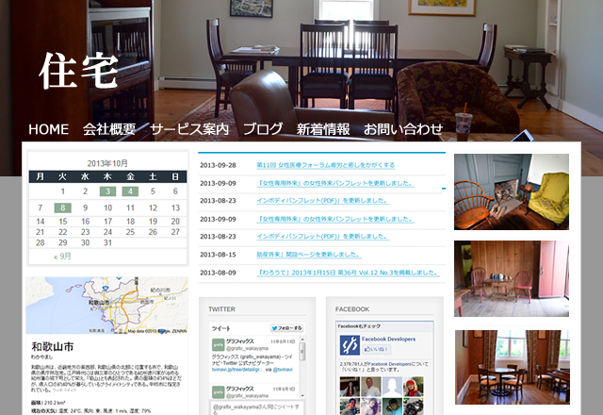This screenshot has width=603, height=415.
Task: Click the 住宅 site title logo
Action: tap(78, 71)
